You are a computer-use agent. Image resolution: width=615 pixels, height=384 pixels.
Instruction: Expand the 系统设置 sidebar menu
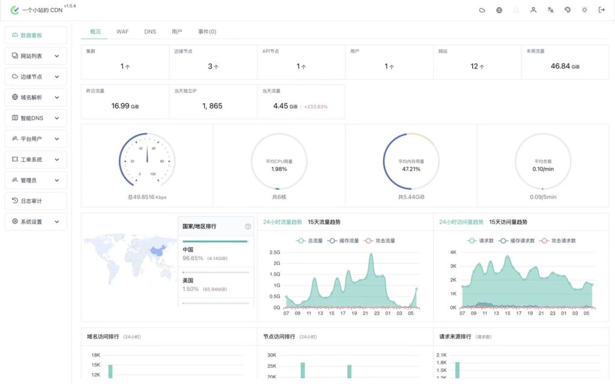(35, 221)
